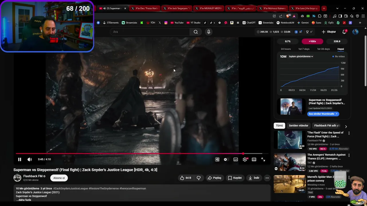Click See similar thumbnails button
This screenshot has width=367, height=206.
click(x=323, y=114)
